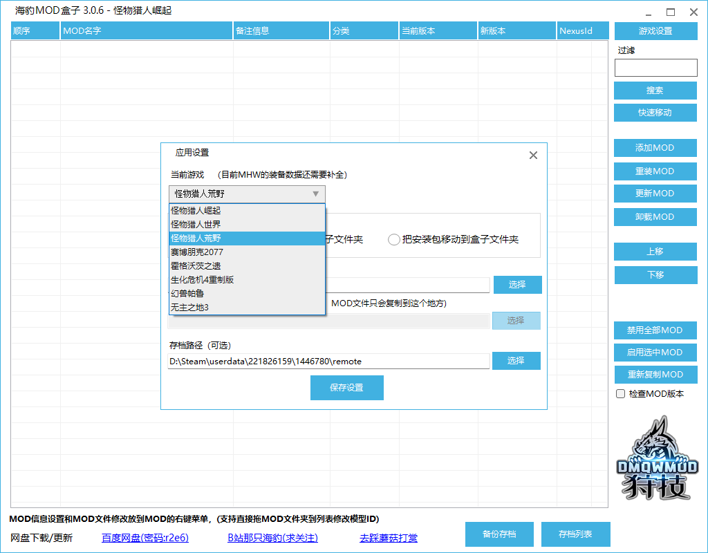Focus the 过滤 filter text field

click(655, 68)
